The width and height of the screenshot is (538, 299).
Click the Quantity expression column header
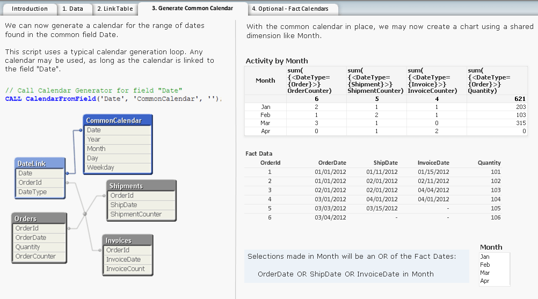coord(497,81)
